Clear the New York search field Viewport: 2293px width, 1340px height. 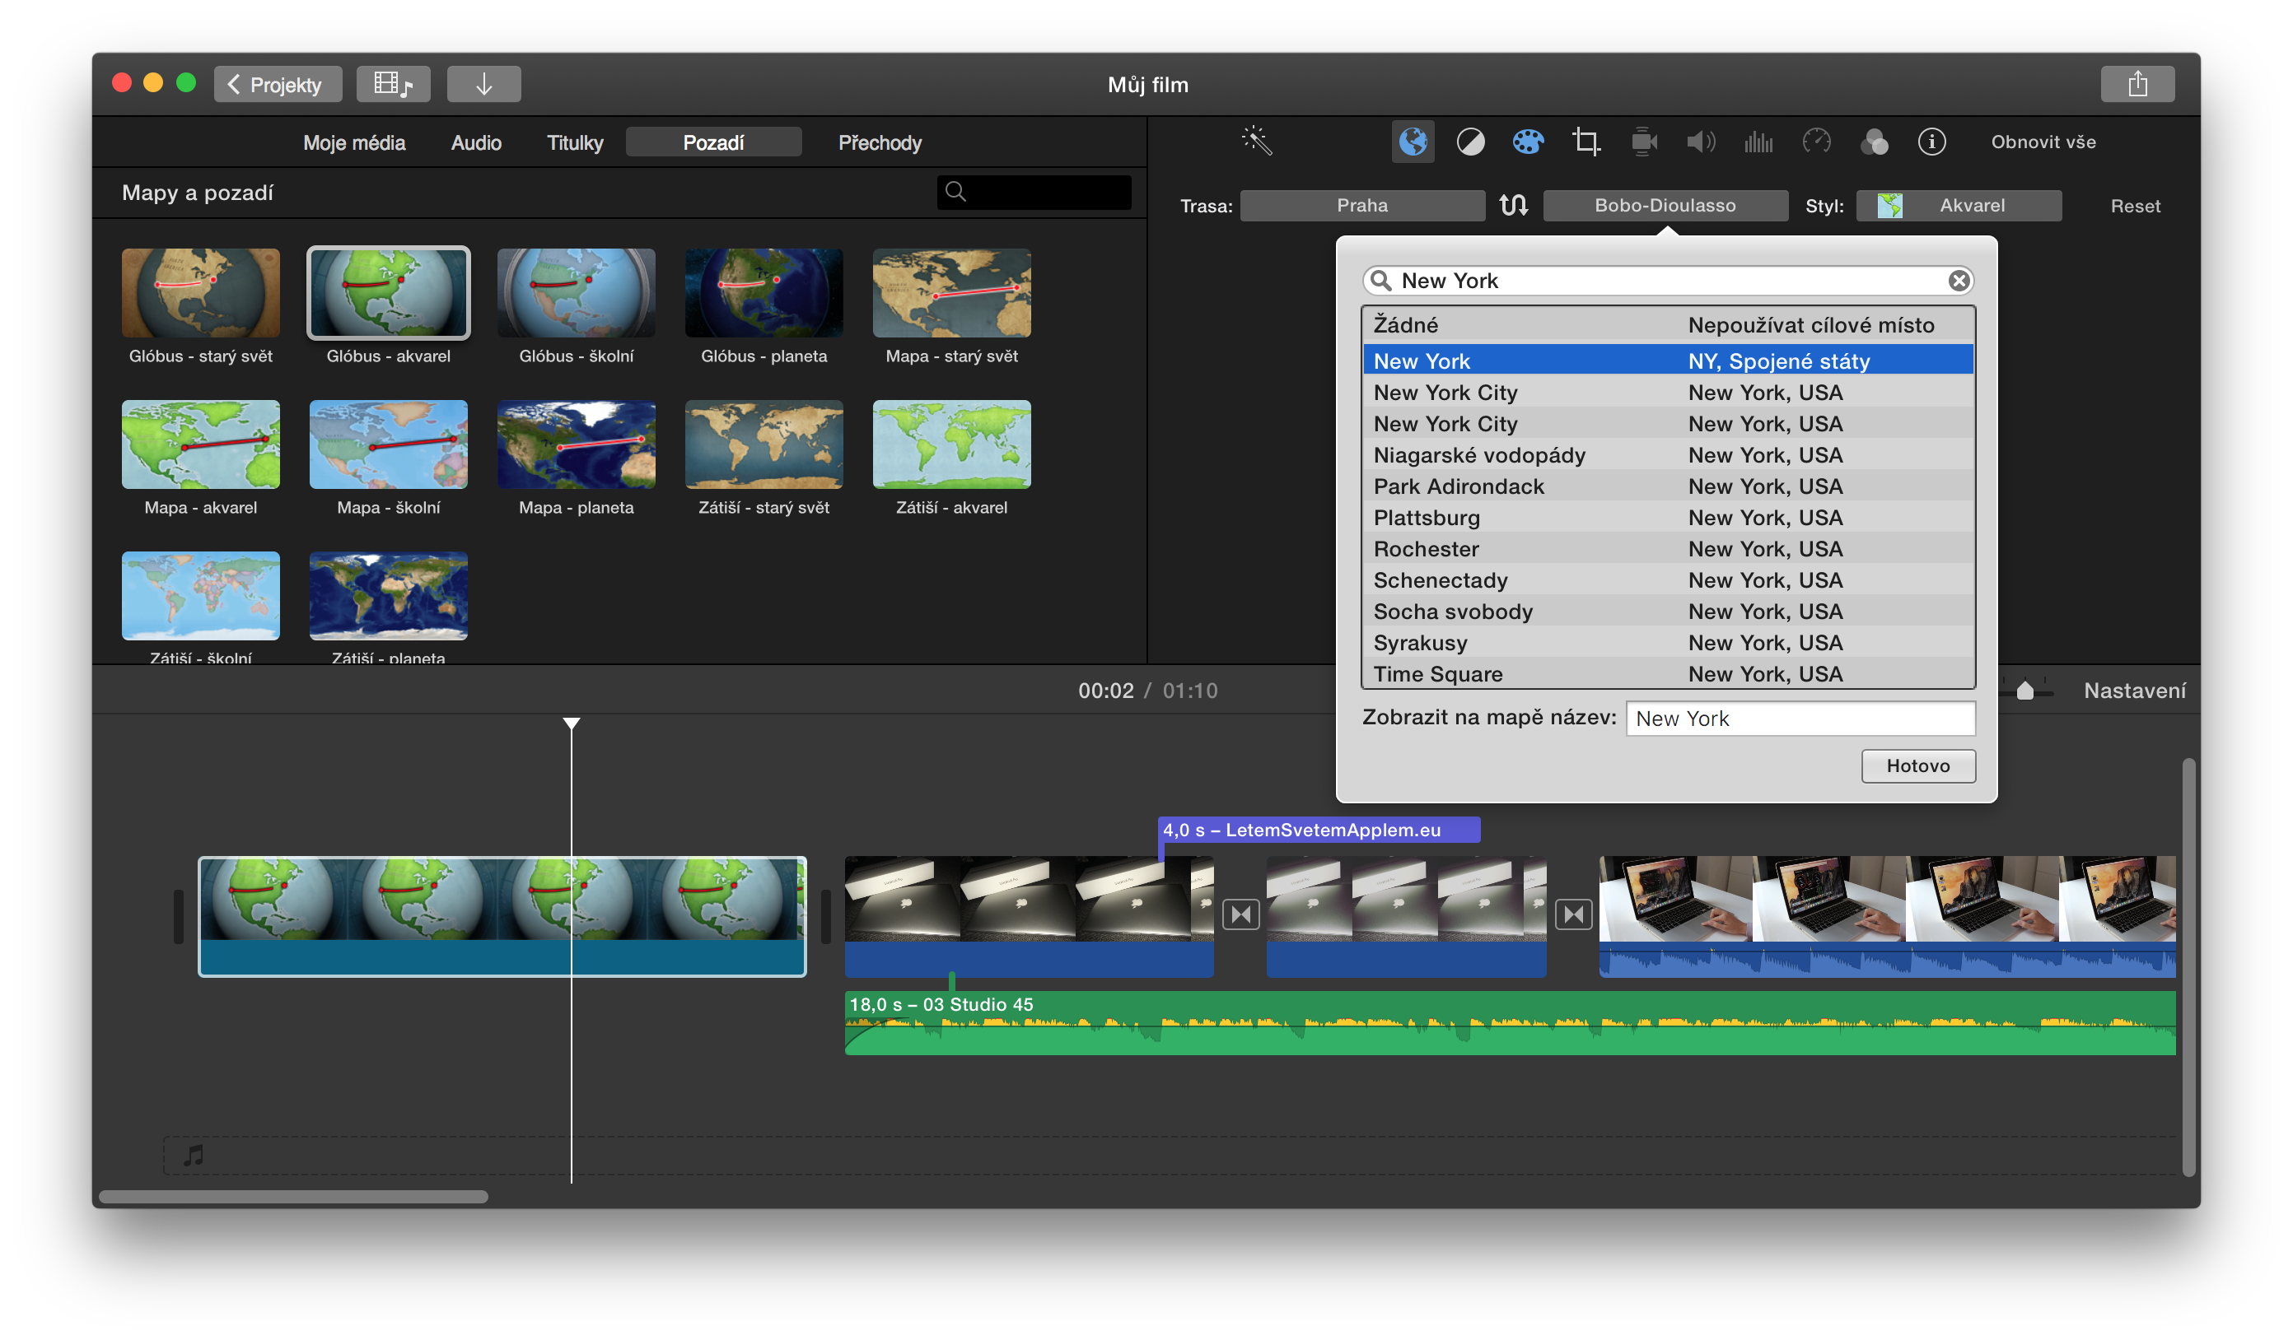pyautogui.click(x=1958, y=281)
